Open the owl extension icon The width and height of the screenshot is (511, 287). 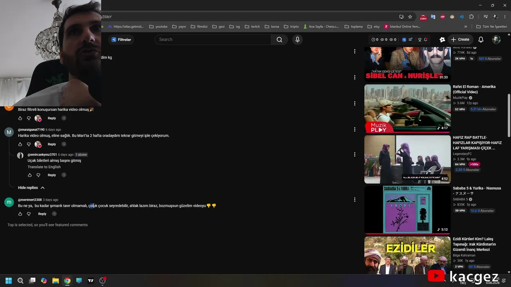pos(452,17)
